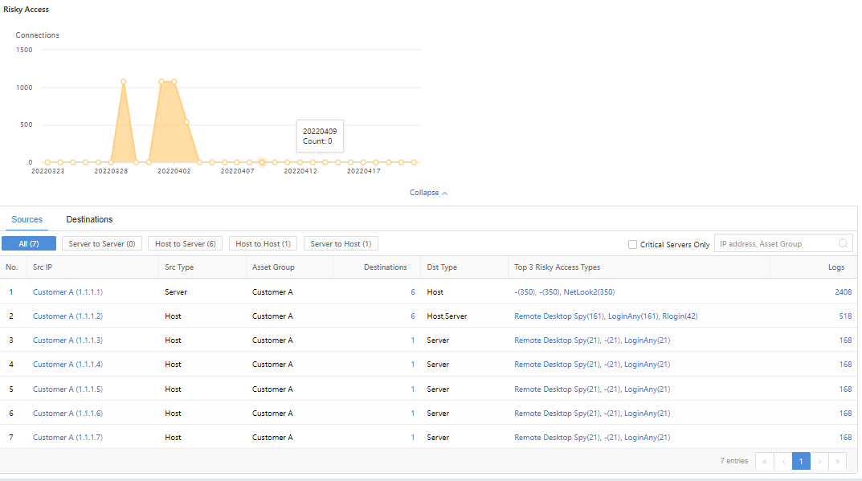Focus the IP address, Asset Group search field
Image resolution: width=862 pixels, height=481 pixels.
click(775, 243)
